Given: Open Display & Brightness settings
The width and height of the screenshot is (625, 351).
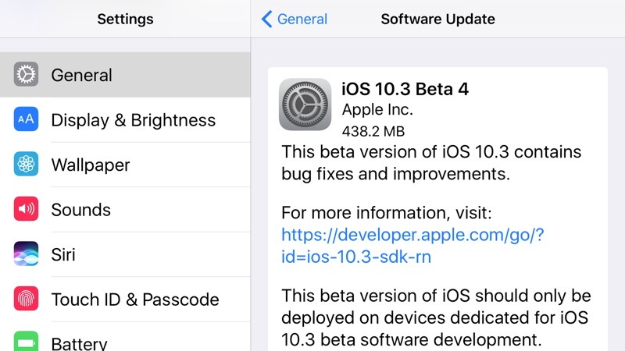Looking at the screenshot, I should (133, 120).
